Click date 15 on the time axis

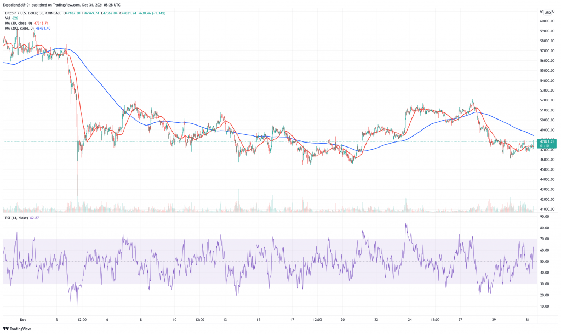click(x=259, y=320)
